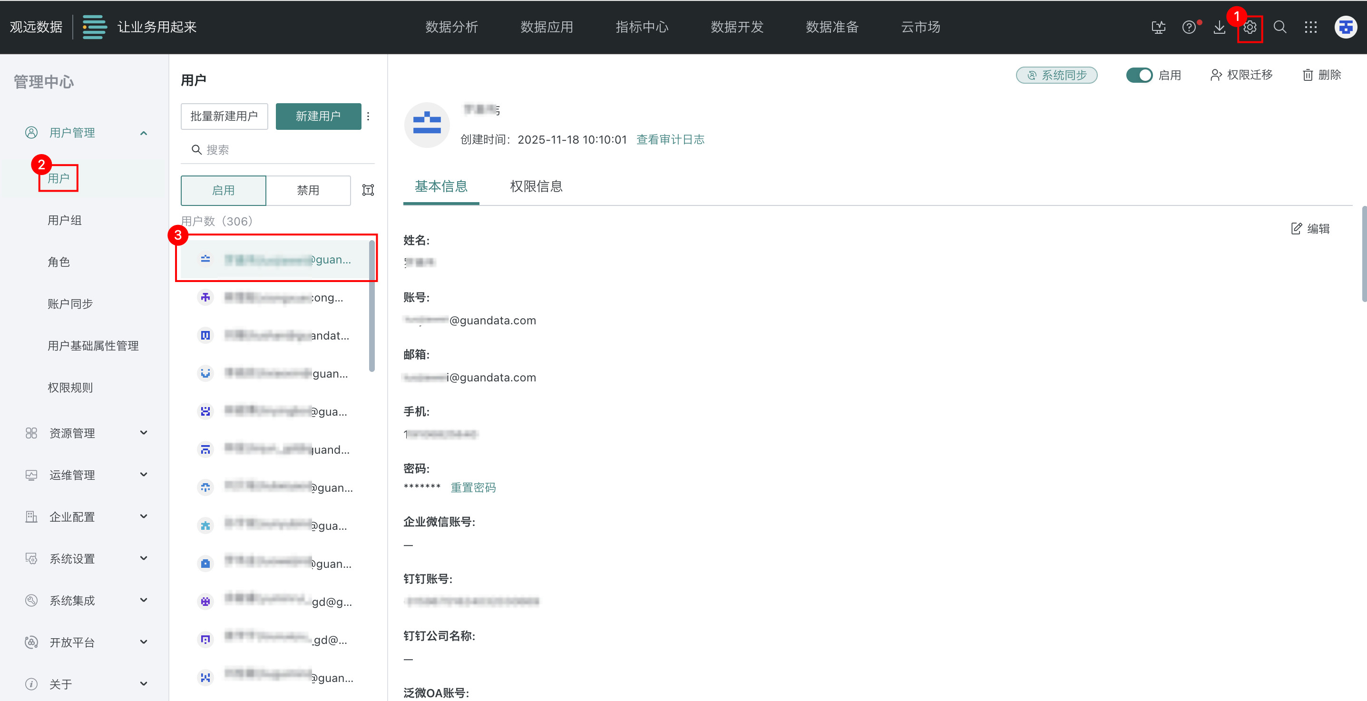
Task: Toggle the 启用 switch for this user
Action: pyautogui.click(x=1139, y=75)
